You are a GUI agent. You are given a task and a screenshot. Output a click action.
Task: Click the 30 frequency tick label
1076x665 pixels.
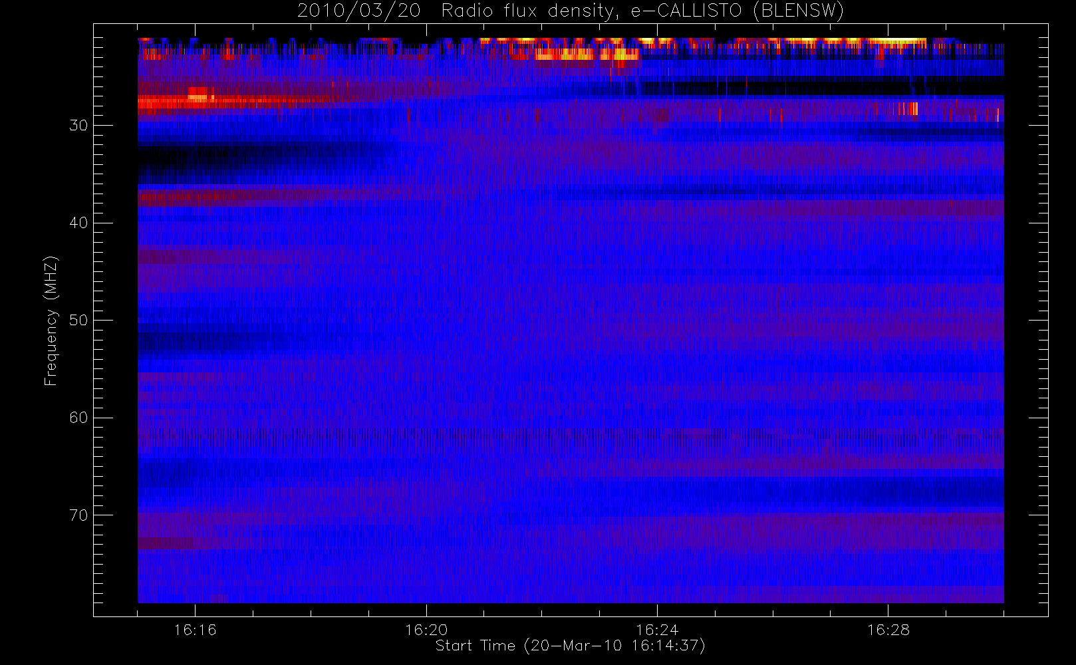(x=78, y=126)
